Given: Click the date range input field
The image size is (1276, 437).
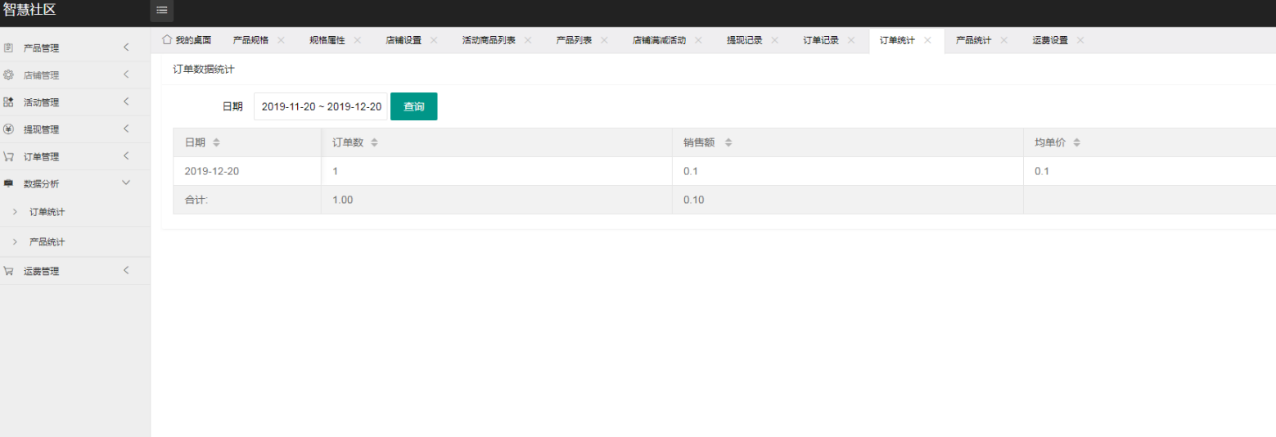Looking at the screenshot, I should pos(321,106).
